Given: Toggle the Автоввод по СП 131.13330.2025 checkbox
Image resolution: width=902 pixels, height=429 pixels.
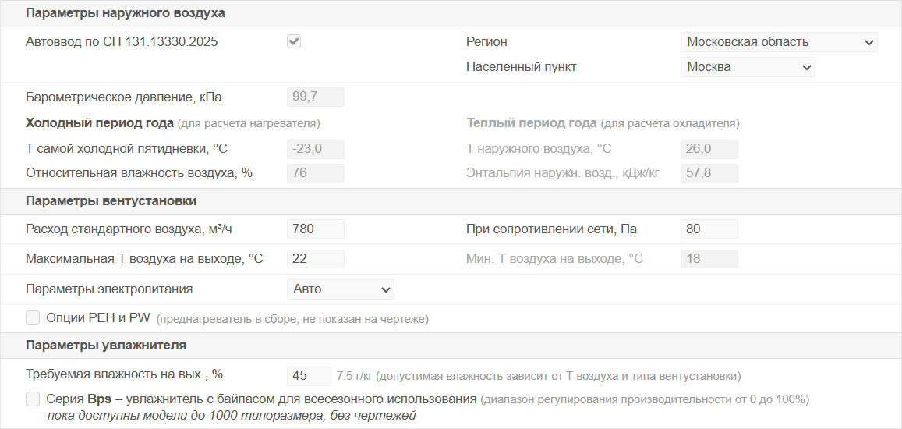Looking at the screenshot, I should 294,42.
